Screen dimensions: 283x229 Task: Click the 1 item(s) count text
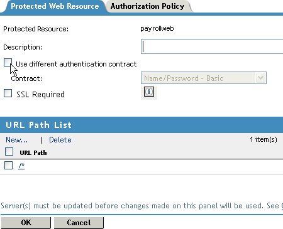(264, 139)
